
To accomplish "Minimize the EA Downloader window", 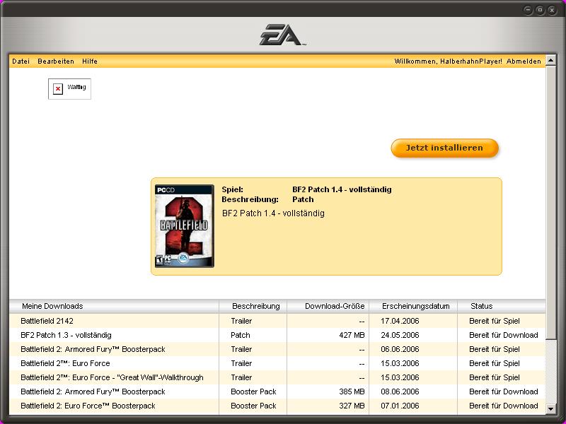I will (x=528, y=10).
